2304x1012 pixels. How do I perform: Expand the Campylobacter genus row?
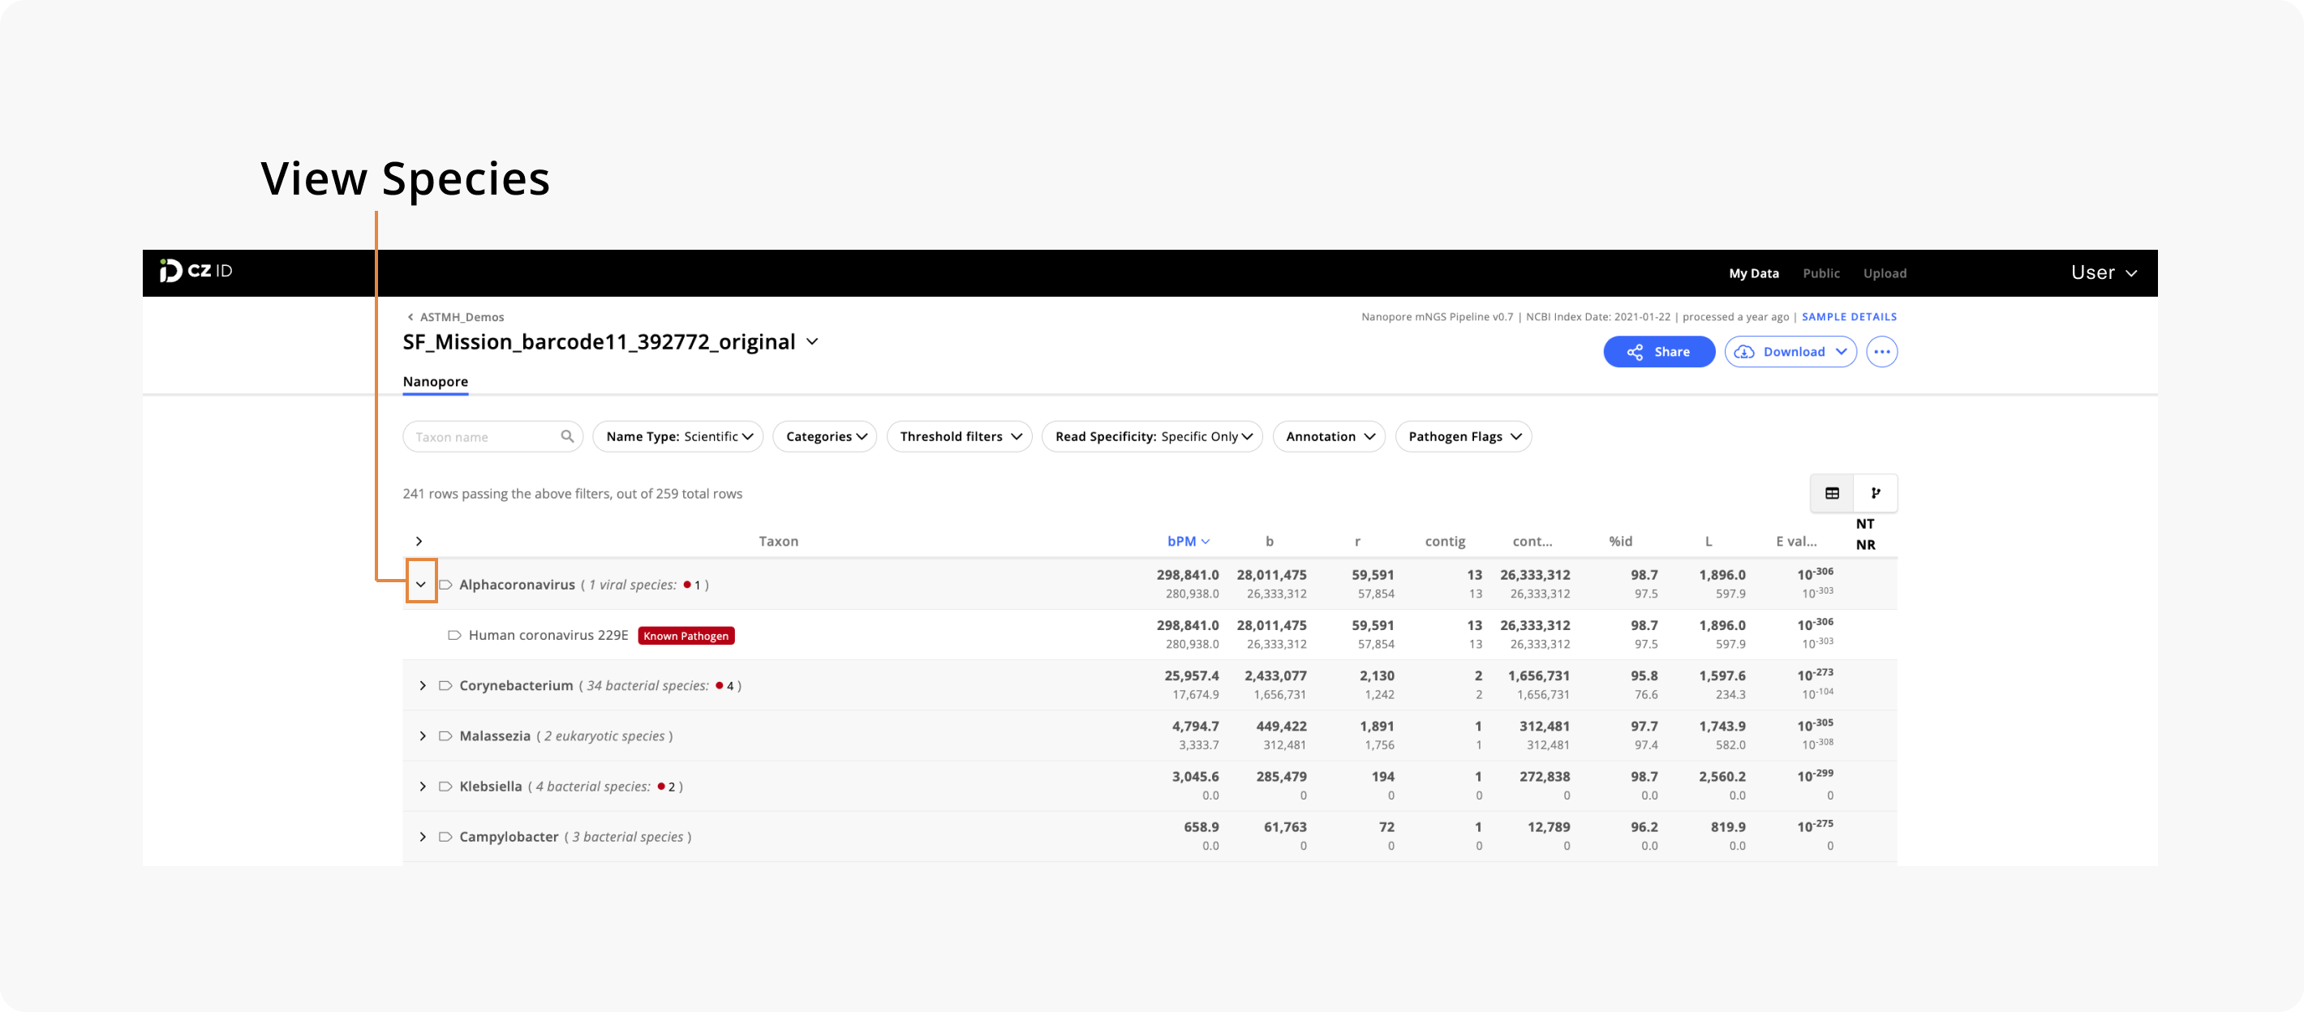pos(422,837)
